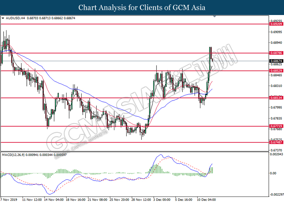Click the chart title 'Chart Analysis for Clients of GCM Asia'
Screen dimensions: 284x203
142,7
